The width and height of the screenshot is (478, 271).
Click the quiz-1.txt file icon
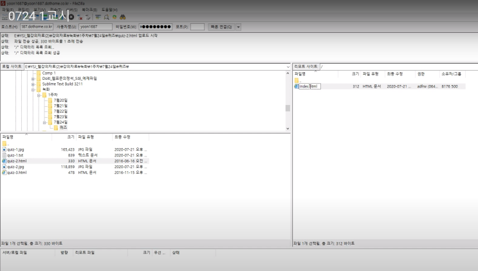point(5,155)
